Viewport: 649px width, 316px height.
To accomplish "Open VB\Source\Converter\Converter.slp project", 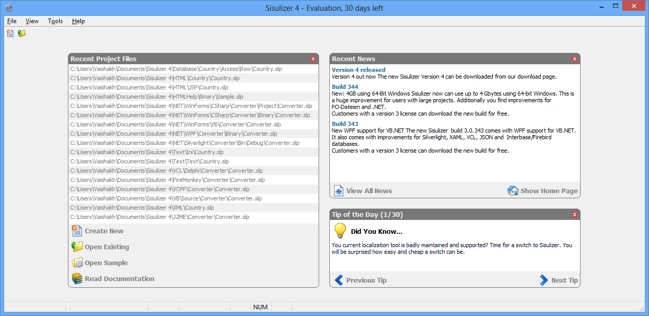I will click(x=194, y=198).
